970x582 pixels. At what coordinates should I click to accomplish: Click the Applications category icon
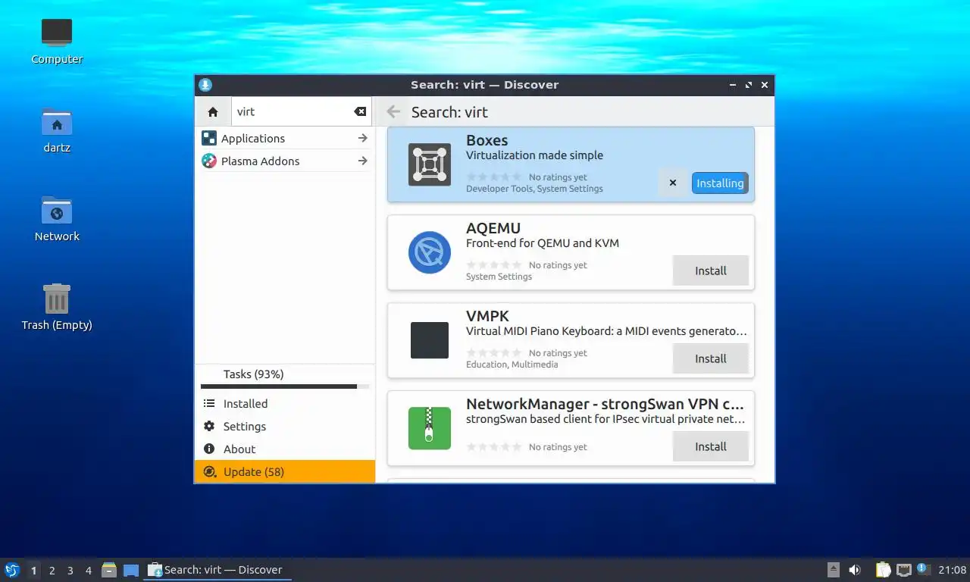coord(209,138)
